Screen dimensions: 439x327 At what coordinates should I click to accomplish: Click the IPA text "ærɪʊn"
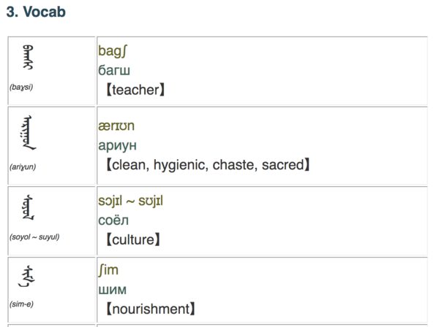(116, 126)
